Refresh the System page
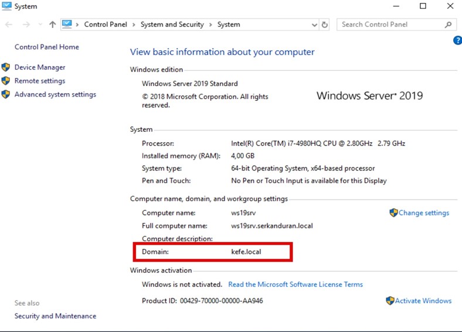 pos(325,25)
